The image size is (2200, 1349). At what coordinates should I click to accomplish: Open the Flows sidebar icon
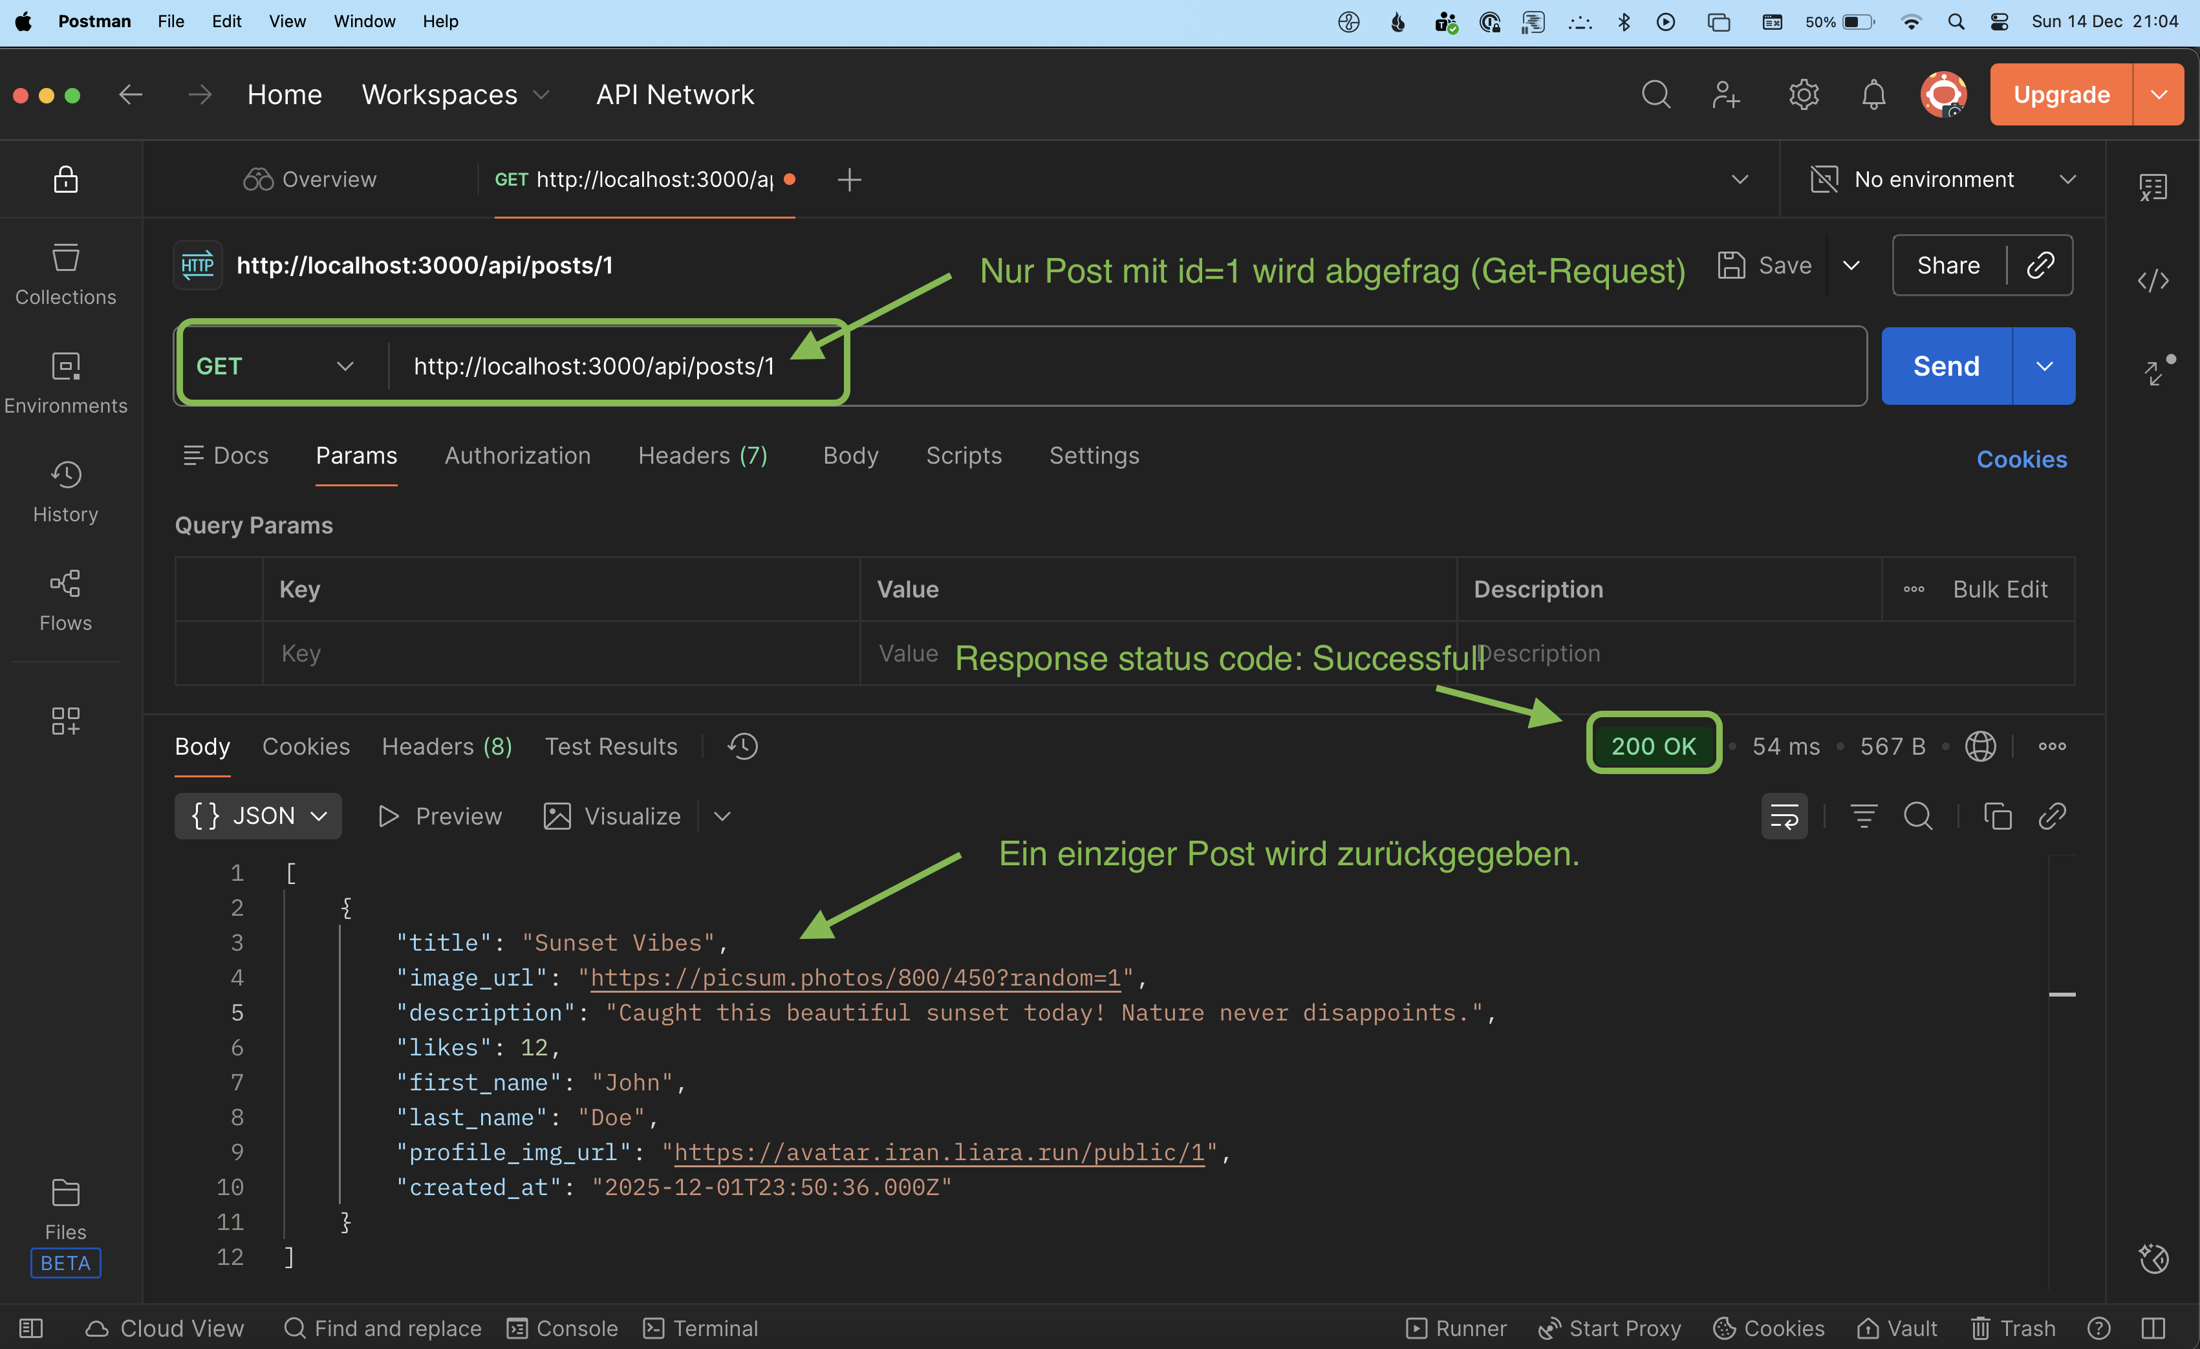pos(65,601)
